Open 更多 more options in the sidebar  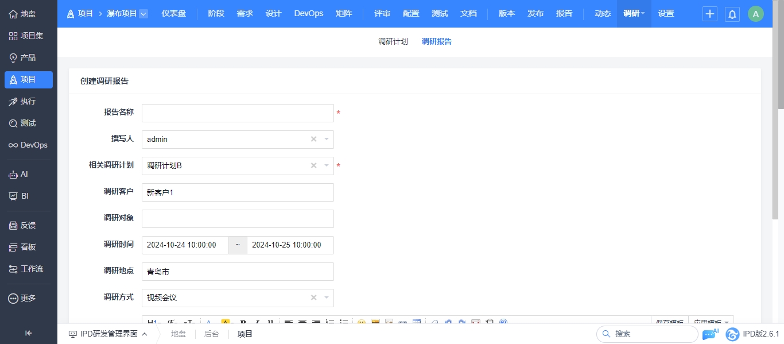28,298
